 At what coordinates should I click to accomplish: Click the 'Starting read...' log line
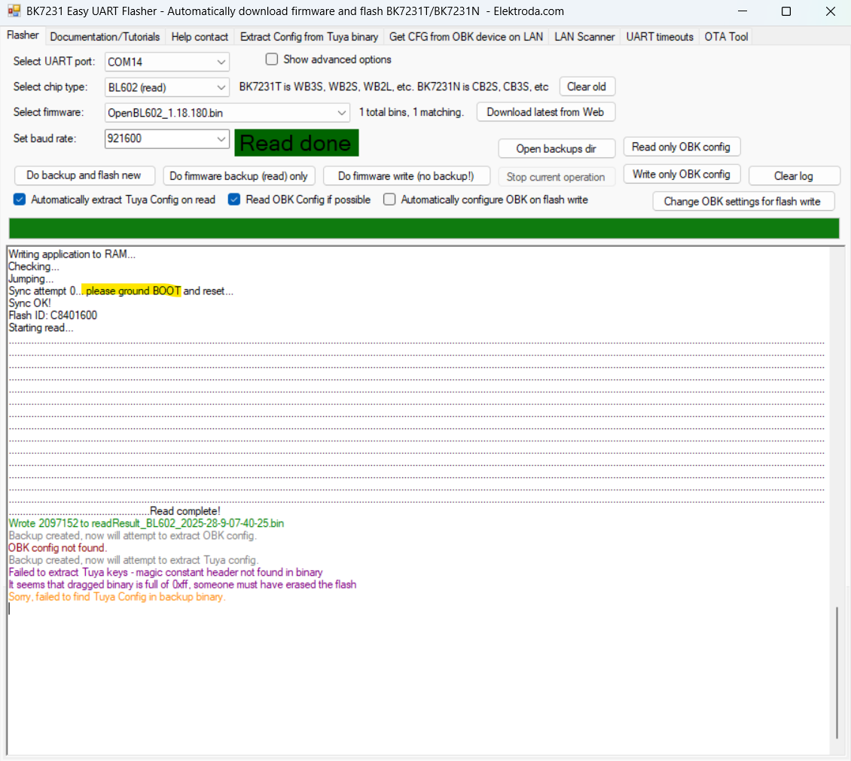[41, 327]
